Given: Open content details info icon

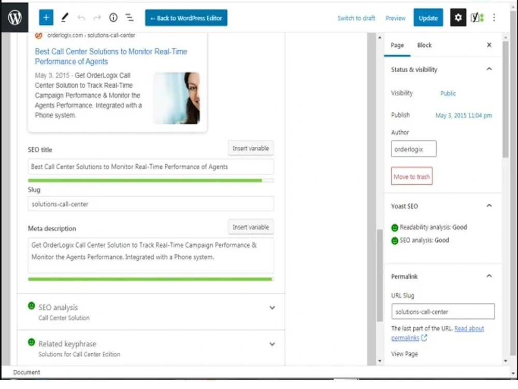Looking at the screenshot, I should [x=113, y=18].
